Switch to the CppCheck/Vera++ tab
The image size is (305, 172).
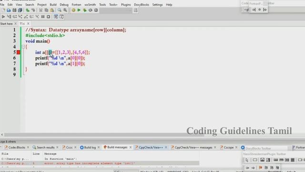coord(151,148)
